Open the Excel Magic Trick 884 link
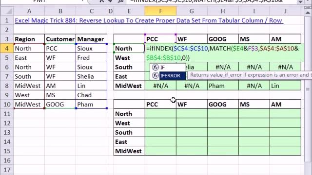This screenshot has height=175, width=312. 148,20
